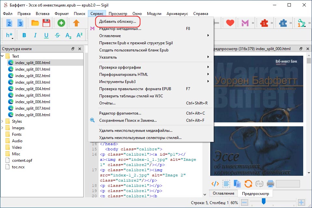Float the Структура книги panel
This screenshot has height=208, width=312.
point(73,49)
